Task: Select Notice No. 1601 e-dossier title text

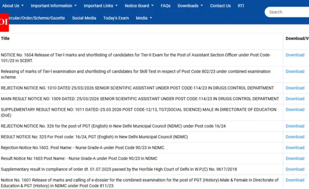Action: pyautogui.click(x=140, y=183)
